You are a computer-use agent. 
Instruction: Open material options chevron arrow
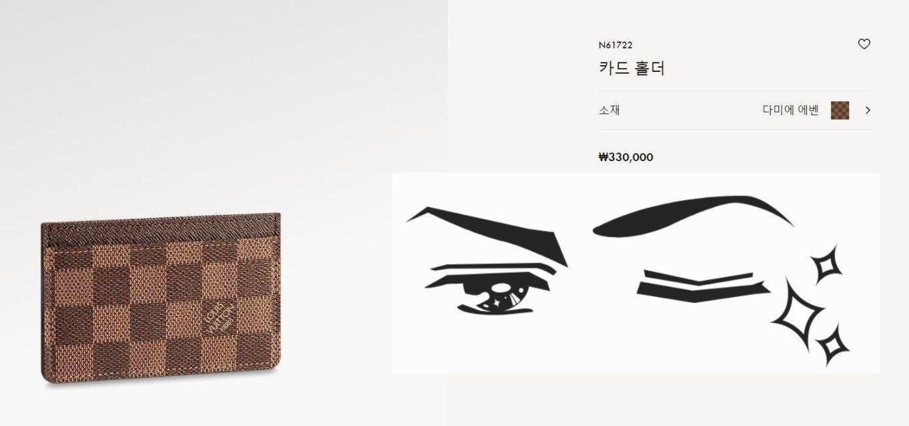(x=868, y=110)
